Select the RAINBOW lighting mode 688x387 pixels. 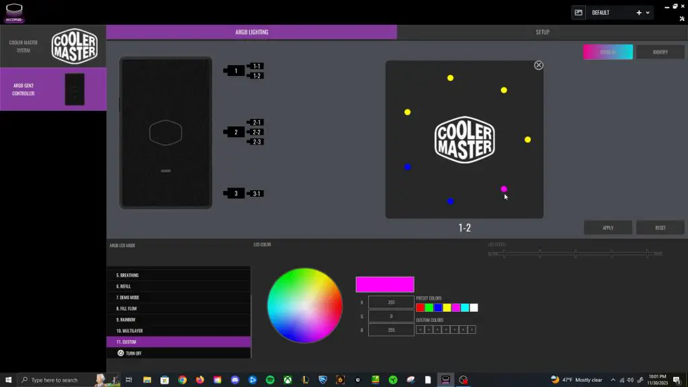[x=178, y=319]
